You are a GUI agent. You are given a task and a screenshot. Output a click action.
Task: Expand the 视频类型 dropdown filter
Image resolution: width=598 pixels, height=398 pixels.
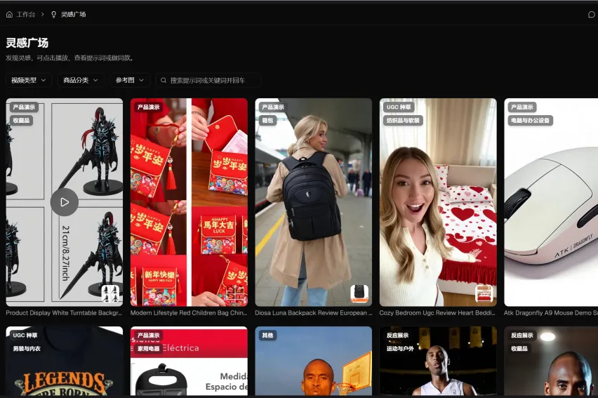coord(29,80)
